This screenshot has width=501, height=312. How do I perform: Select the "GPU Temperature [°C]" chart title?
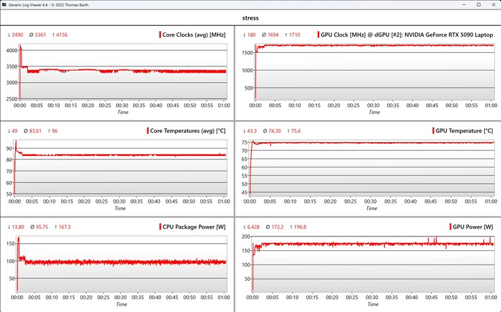[x=464, y=131]
